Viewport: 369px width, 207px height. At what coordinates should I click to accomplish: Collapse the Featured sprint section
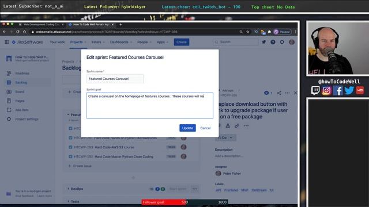68,114
